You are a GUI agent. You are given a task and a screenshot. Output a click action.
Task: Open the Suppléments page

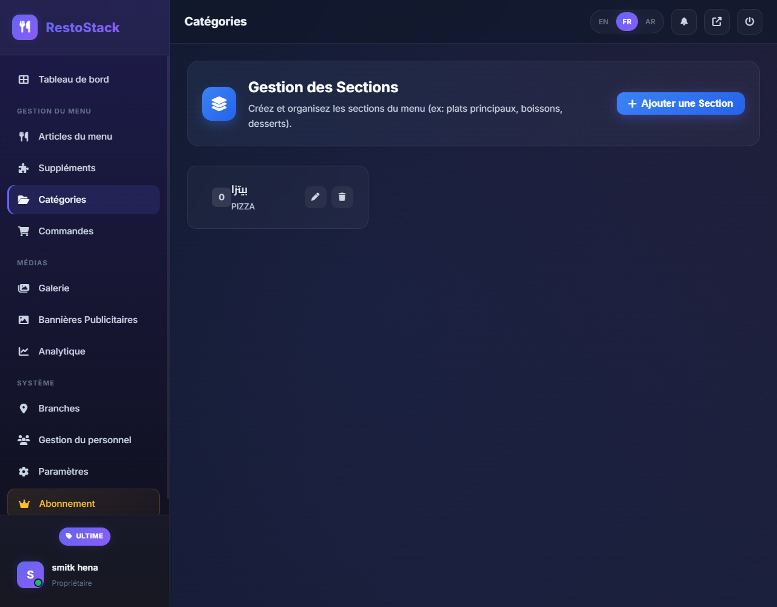[x=67, y=168]
